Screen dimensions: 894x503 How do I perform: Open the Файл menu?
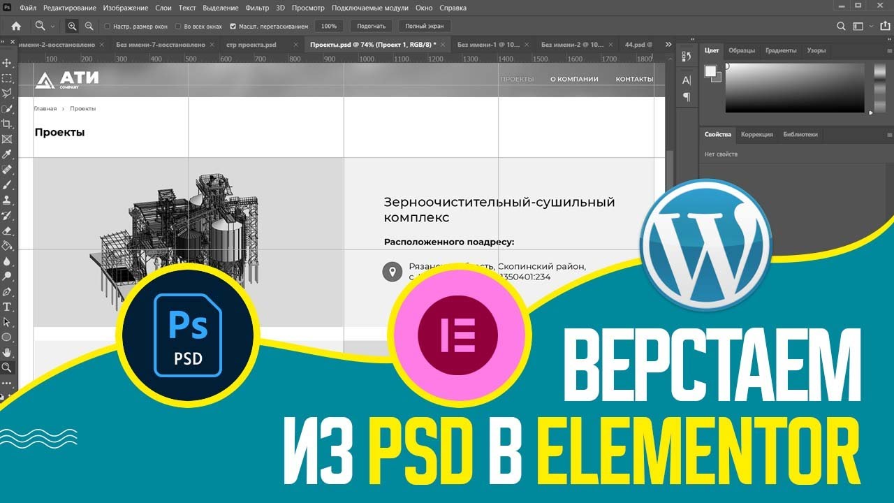(x=28, y=8)
